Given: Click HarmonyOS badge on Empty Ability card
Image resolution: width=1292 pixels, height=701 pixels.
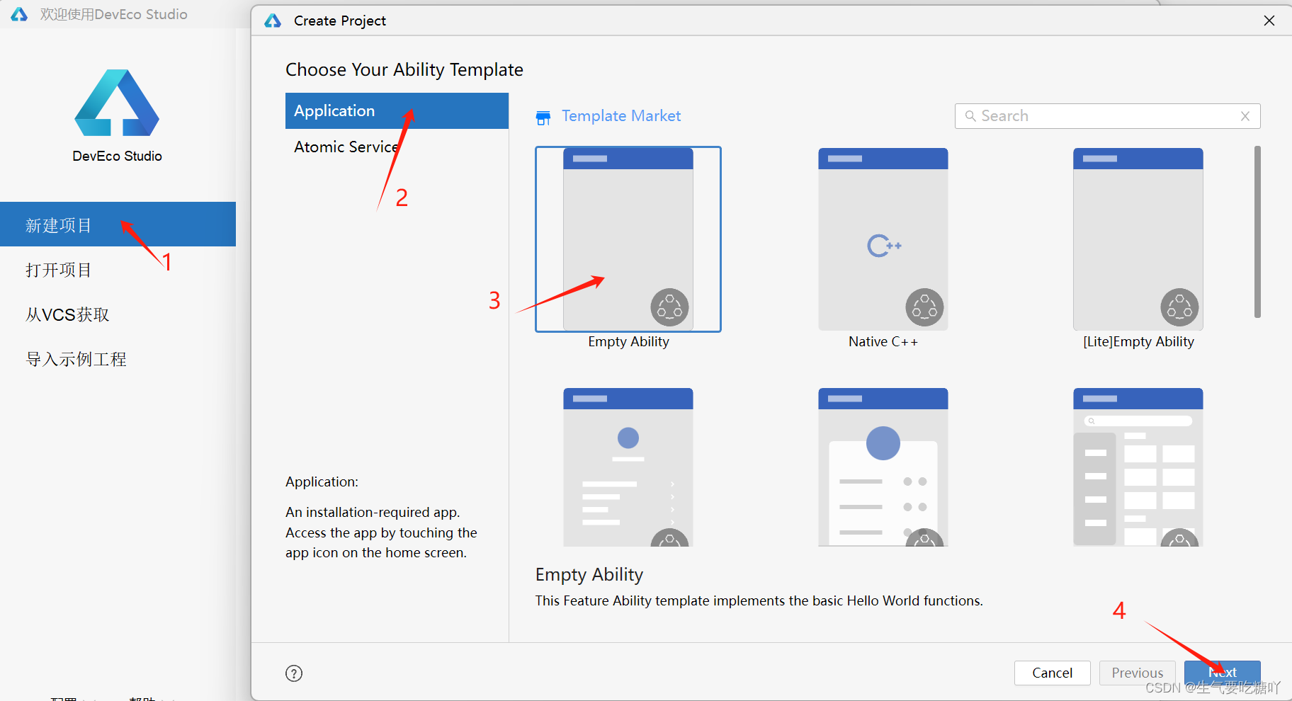Looking at the screenshot, I should (669, 307).
